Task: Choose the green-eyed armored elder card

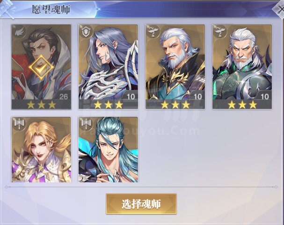Action: (x=242, y=67)
